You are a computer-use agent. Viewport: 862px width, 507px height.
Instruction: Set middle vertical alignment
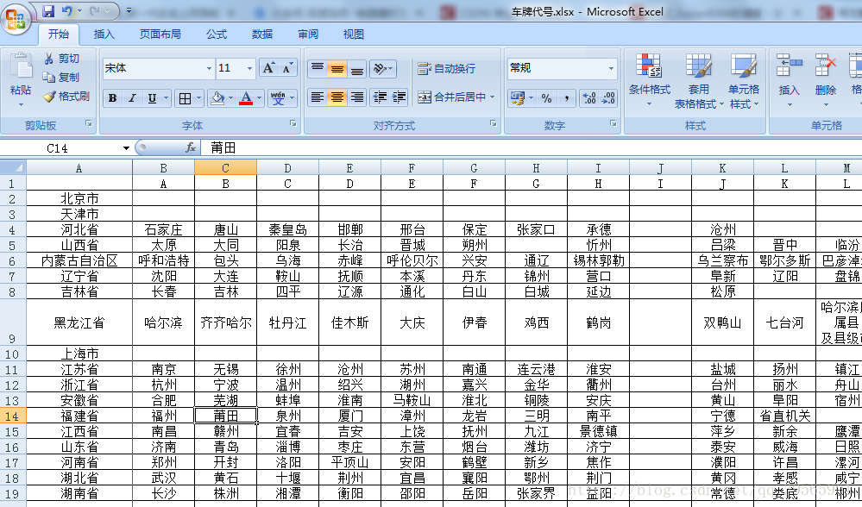point(337,69)
